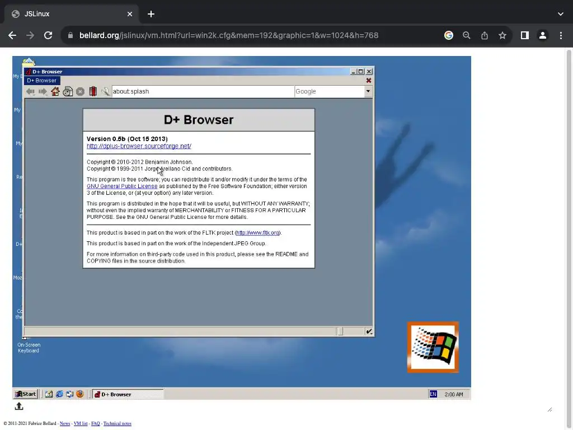Viewport: 573px width, 430px height.
Task: Close the tab with the red X
Action: click(369, 81)
